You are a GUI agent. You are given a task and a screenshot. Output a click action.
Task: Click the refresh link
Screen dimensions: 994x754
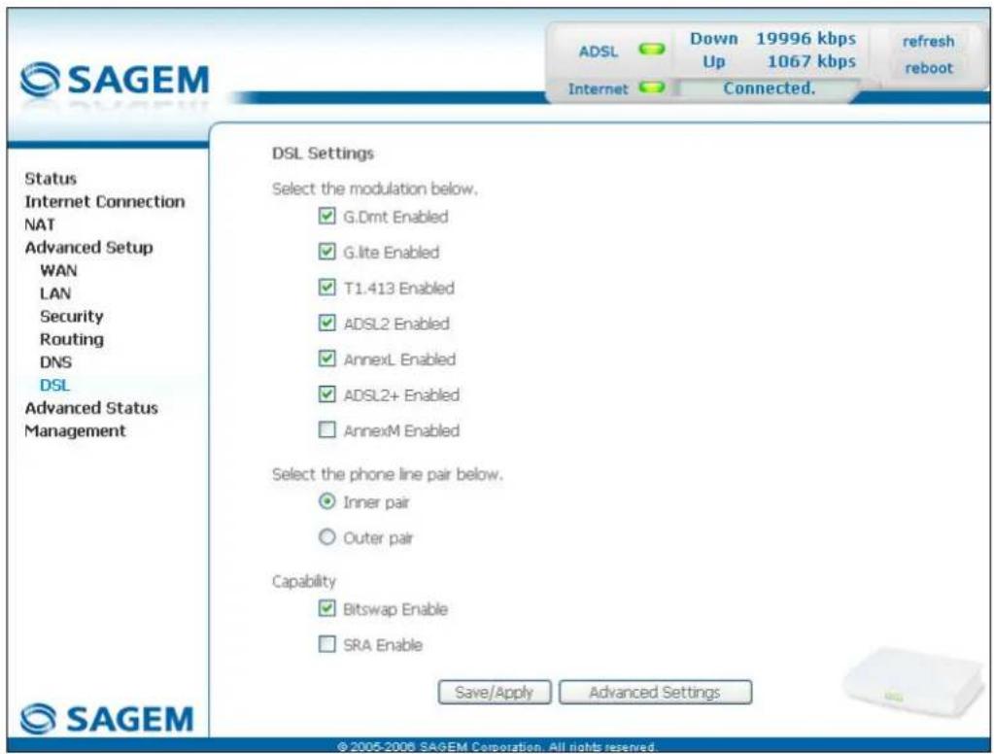928,41
